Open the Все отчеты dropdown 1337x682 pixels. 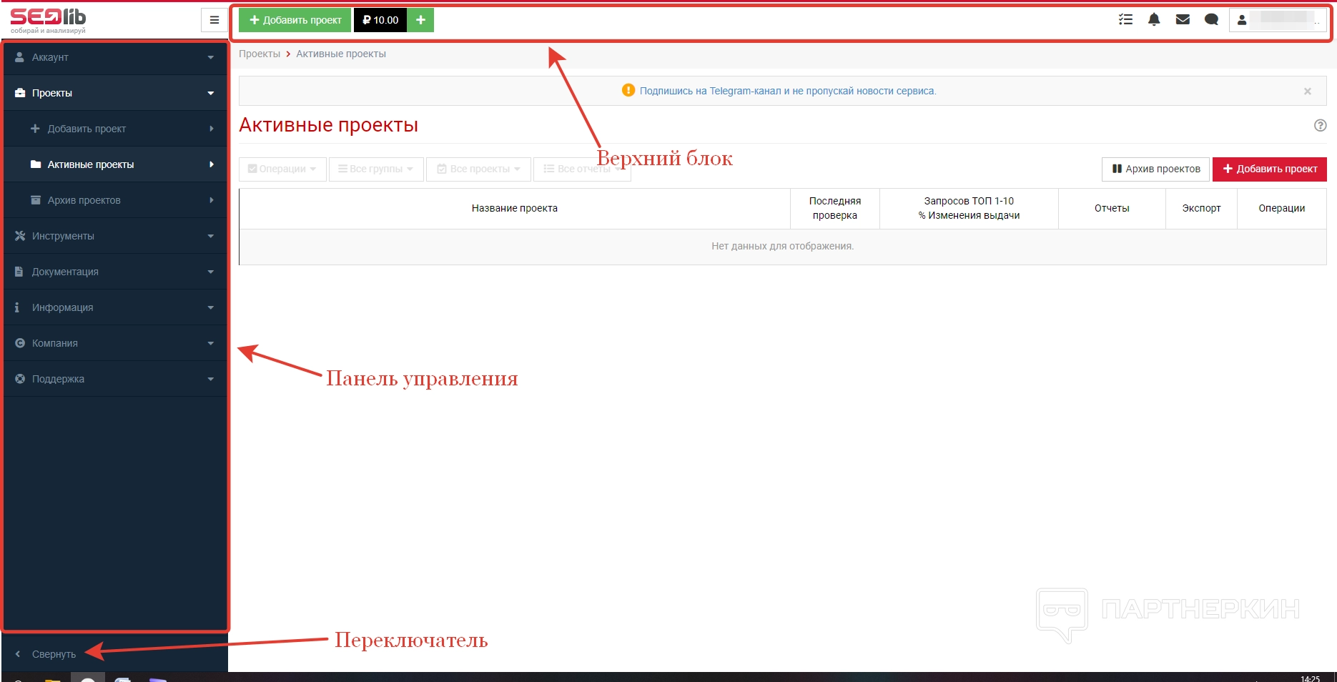point(582,169)
